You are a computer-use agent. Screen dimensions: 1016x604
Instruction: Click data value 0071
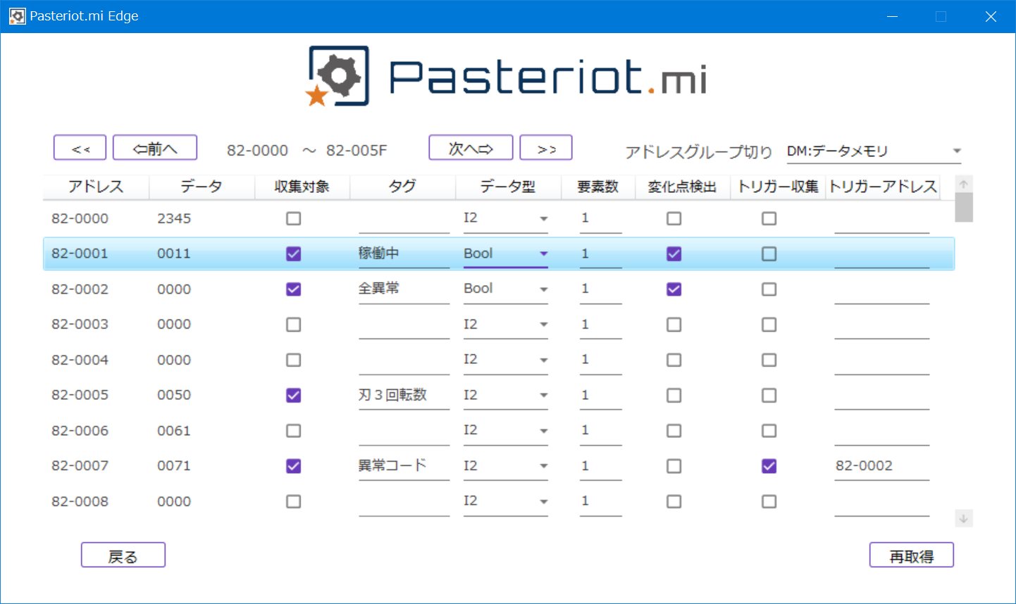tap(174, 466)
